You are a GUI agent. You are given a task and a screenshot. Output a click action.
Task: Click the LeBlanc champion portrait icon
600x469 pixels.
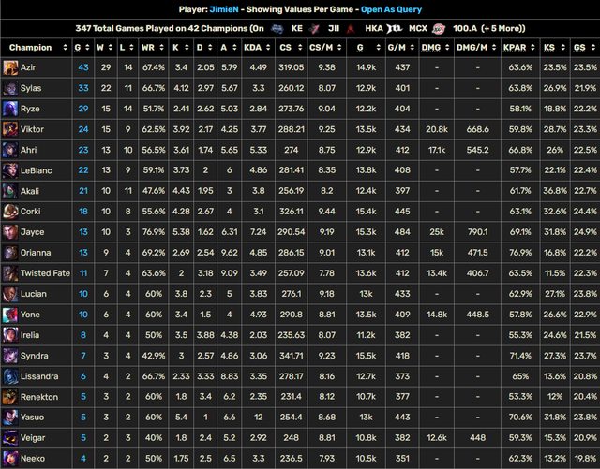[x=10, y=170]
